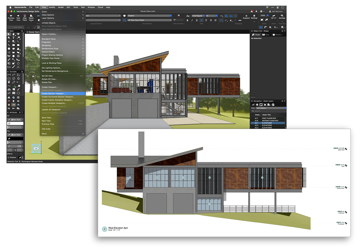Click the Fit to Objects zoom icon
This screenshot has width=361, height=252.
tap(267, 20)
